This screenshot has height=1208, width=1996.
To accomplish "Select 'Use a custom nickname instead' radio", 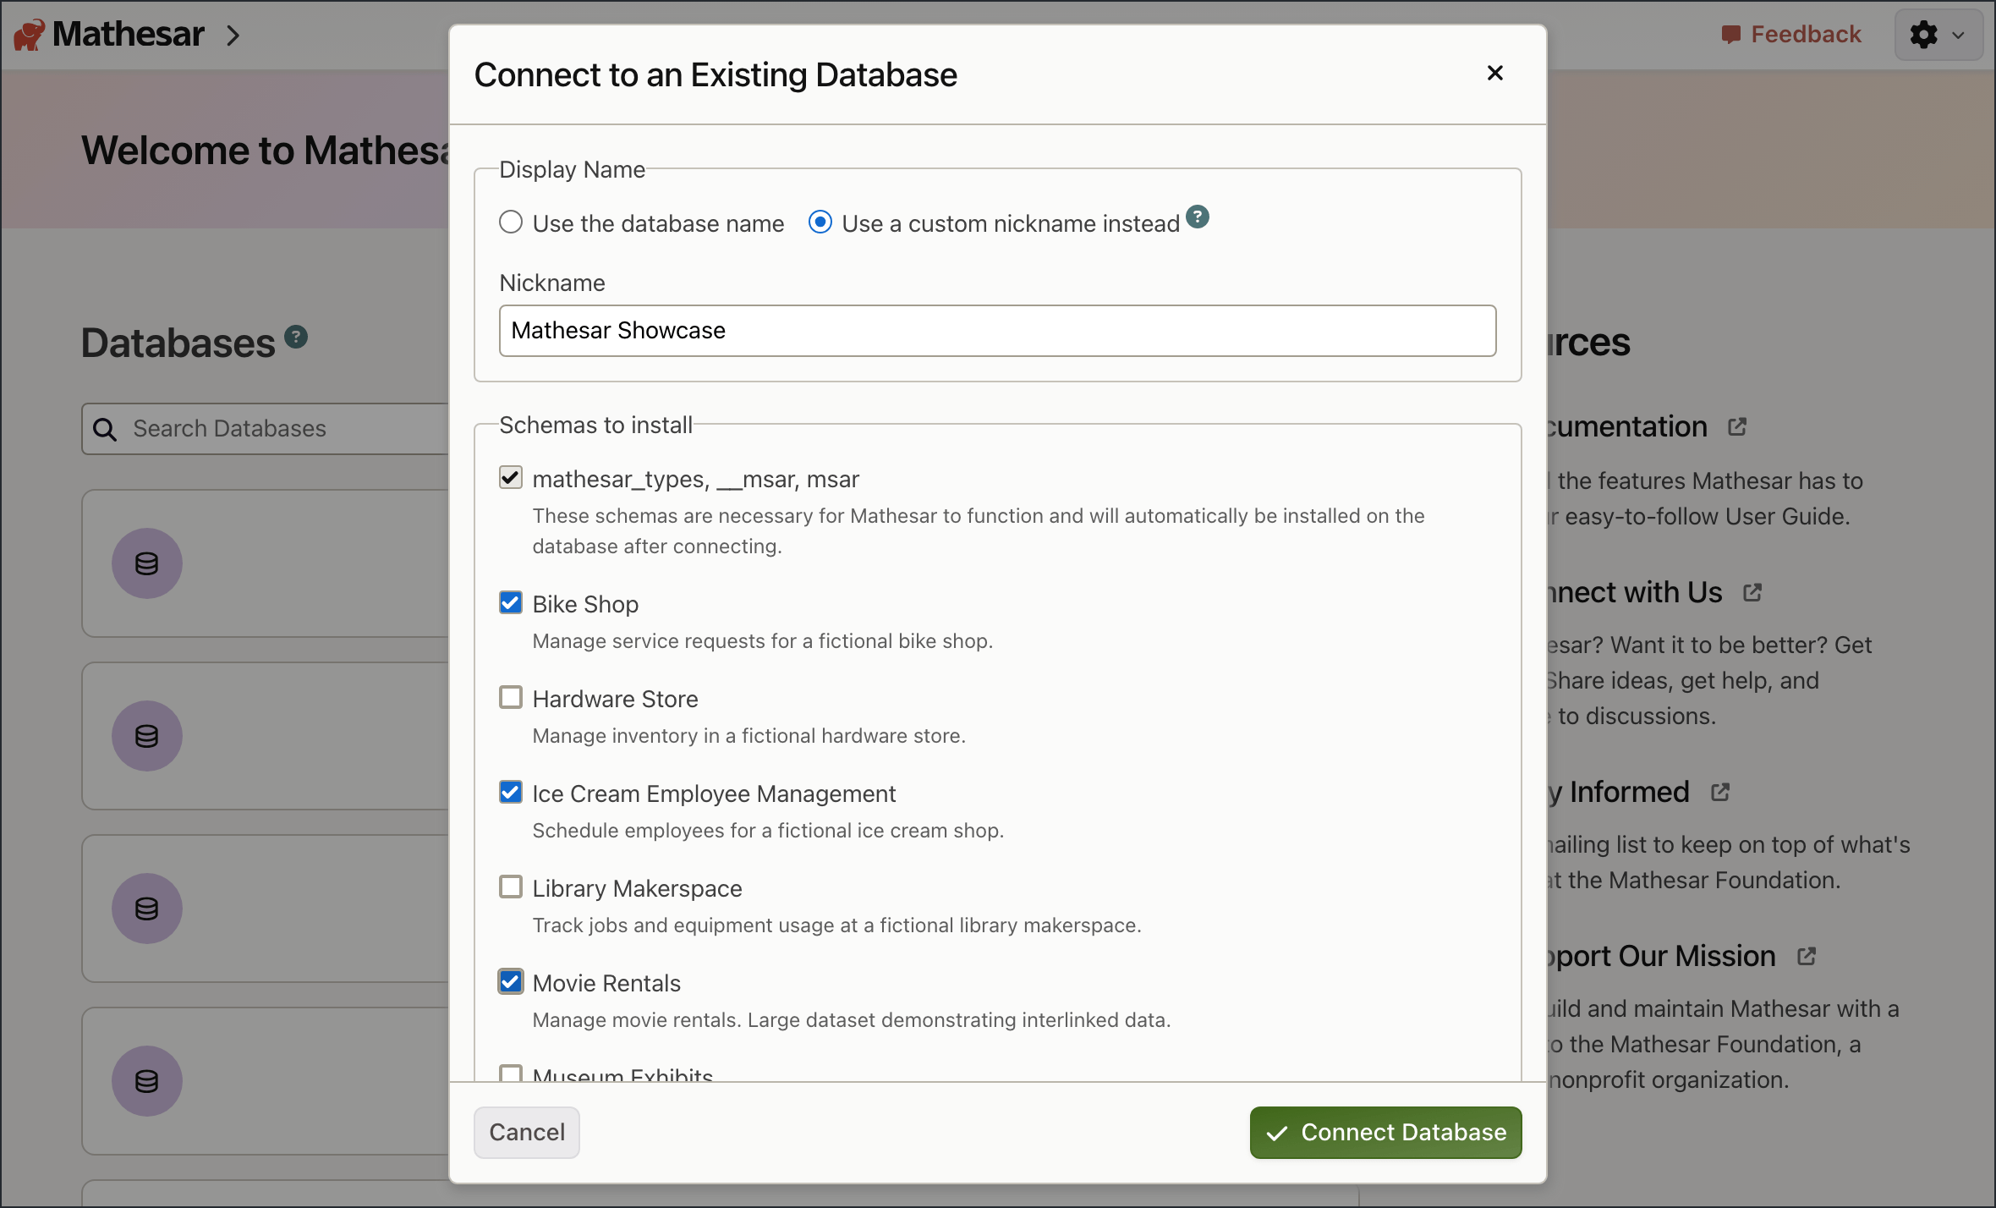I will click(820, 222).
